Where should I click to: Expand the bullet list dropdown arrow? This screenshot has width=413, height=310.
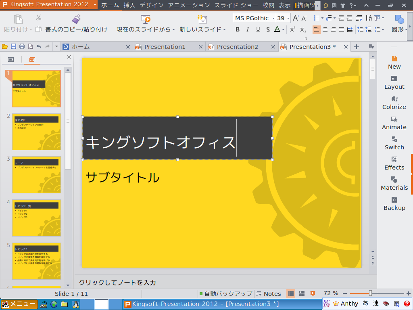(322, 18)
